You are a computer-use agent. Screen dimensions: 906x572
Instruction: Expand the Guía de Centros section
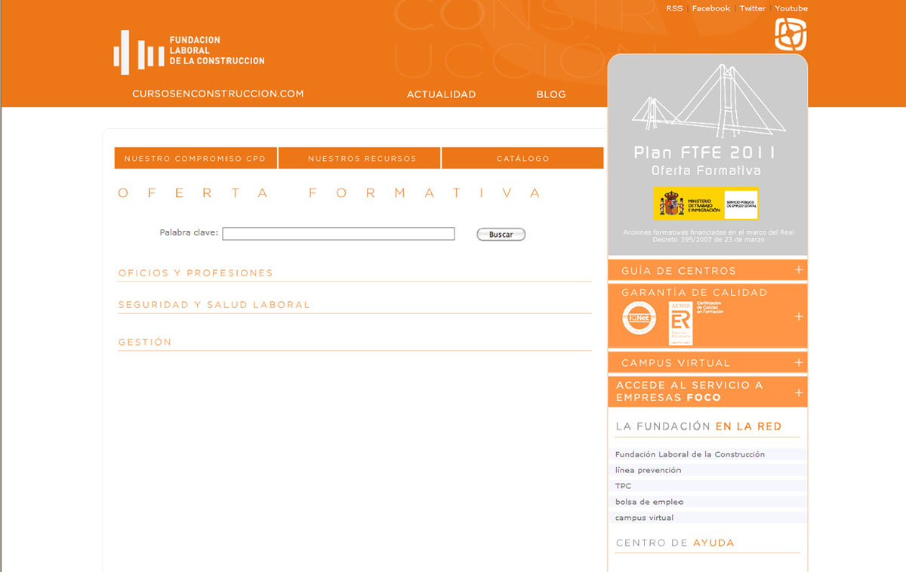pos(799,270)
